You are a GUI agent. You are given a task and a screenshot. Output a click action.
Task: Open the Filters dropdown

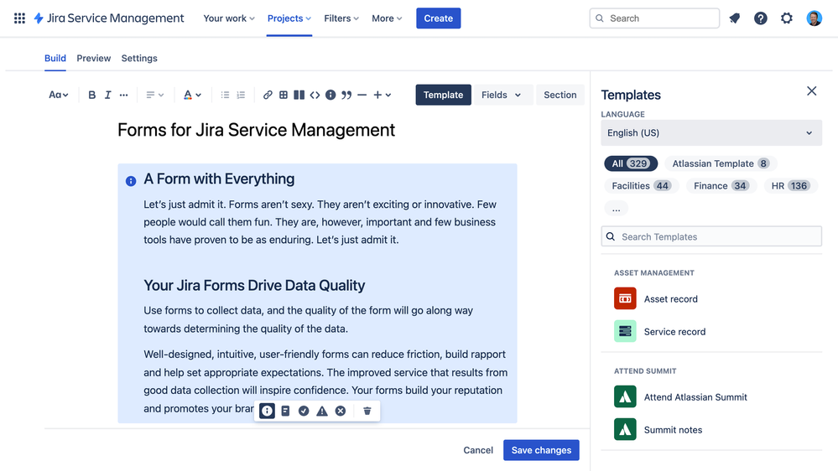(x=341, y=18)
